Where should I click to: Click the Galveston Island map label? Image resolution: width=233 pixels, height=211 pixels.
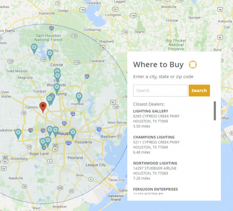tap(115, 198)
